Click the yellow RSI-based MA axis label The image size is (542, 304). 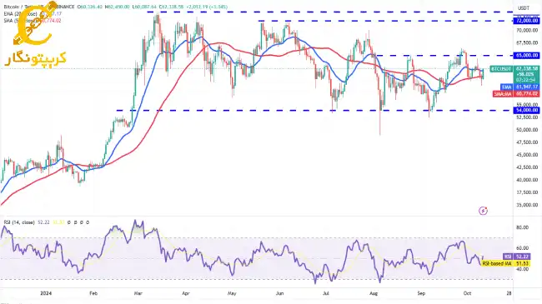(x=510, y=263)
